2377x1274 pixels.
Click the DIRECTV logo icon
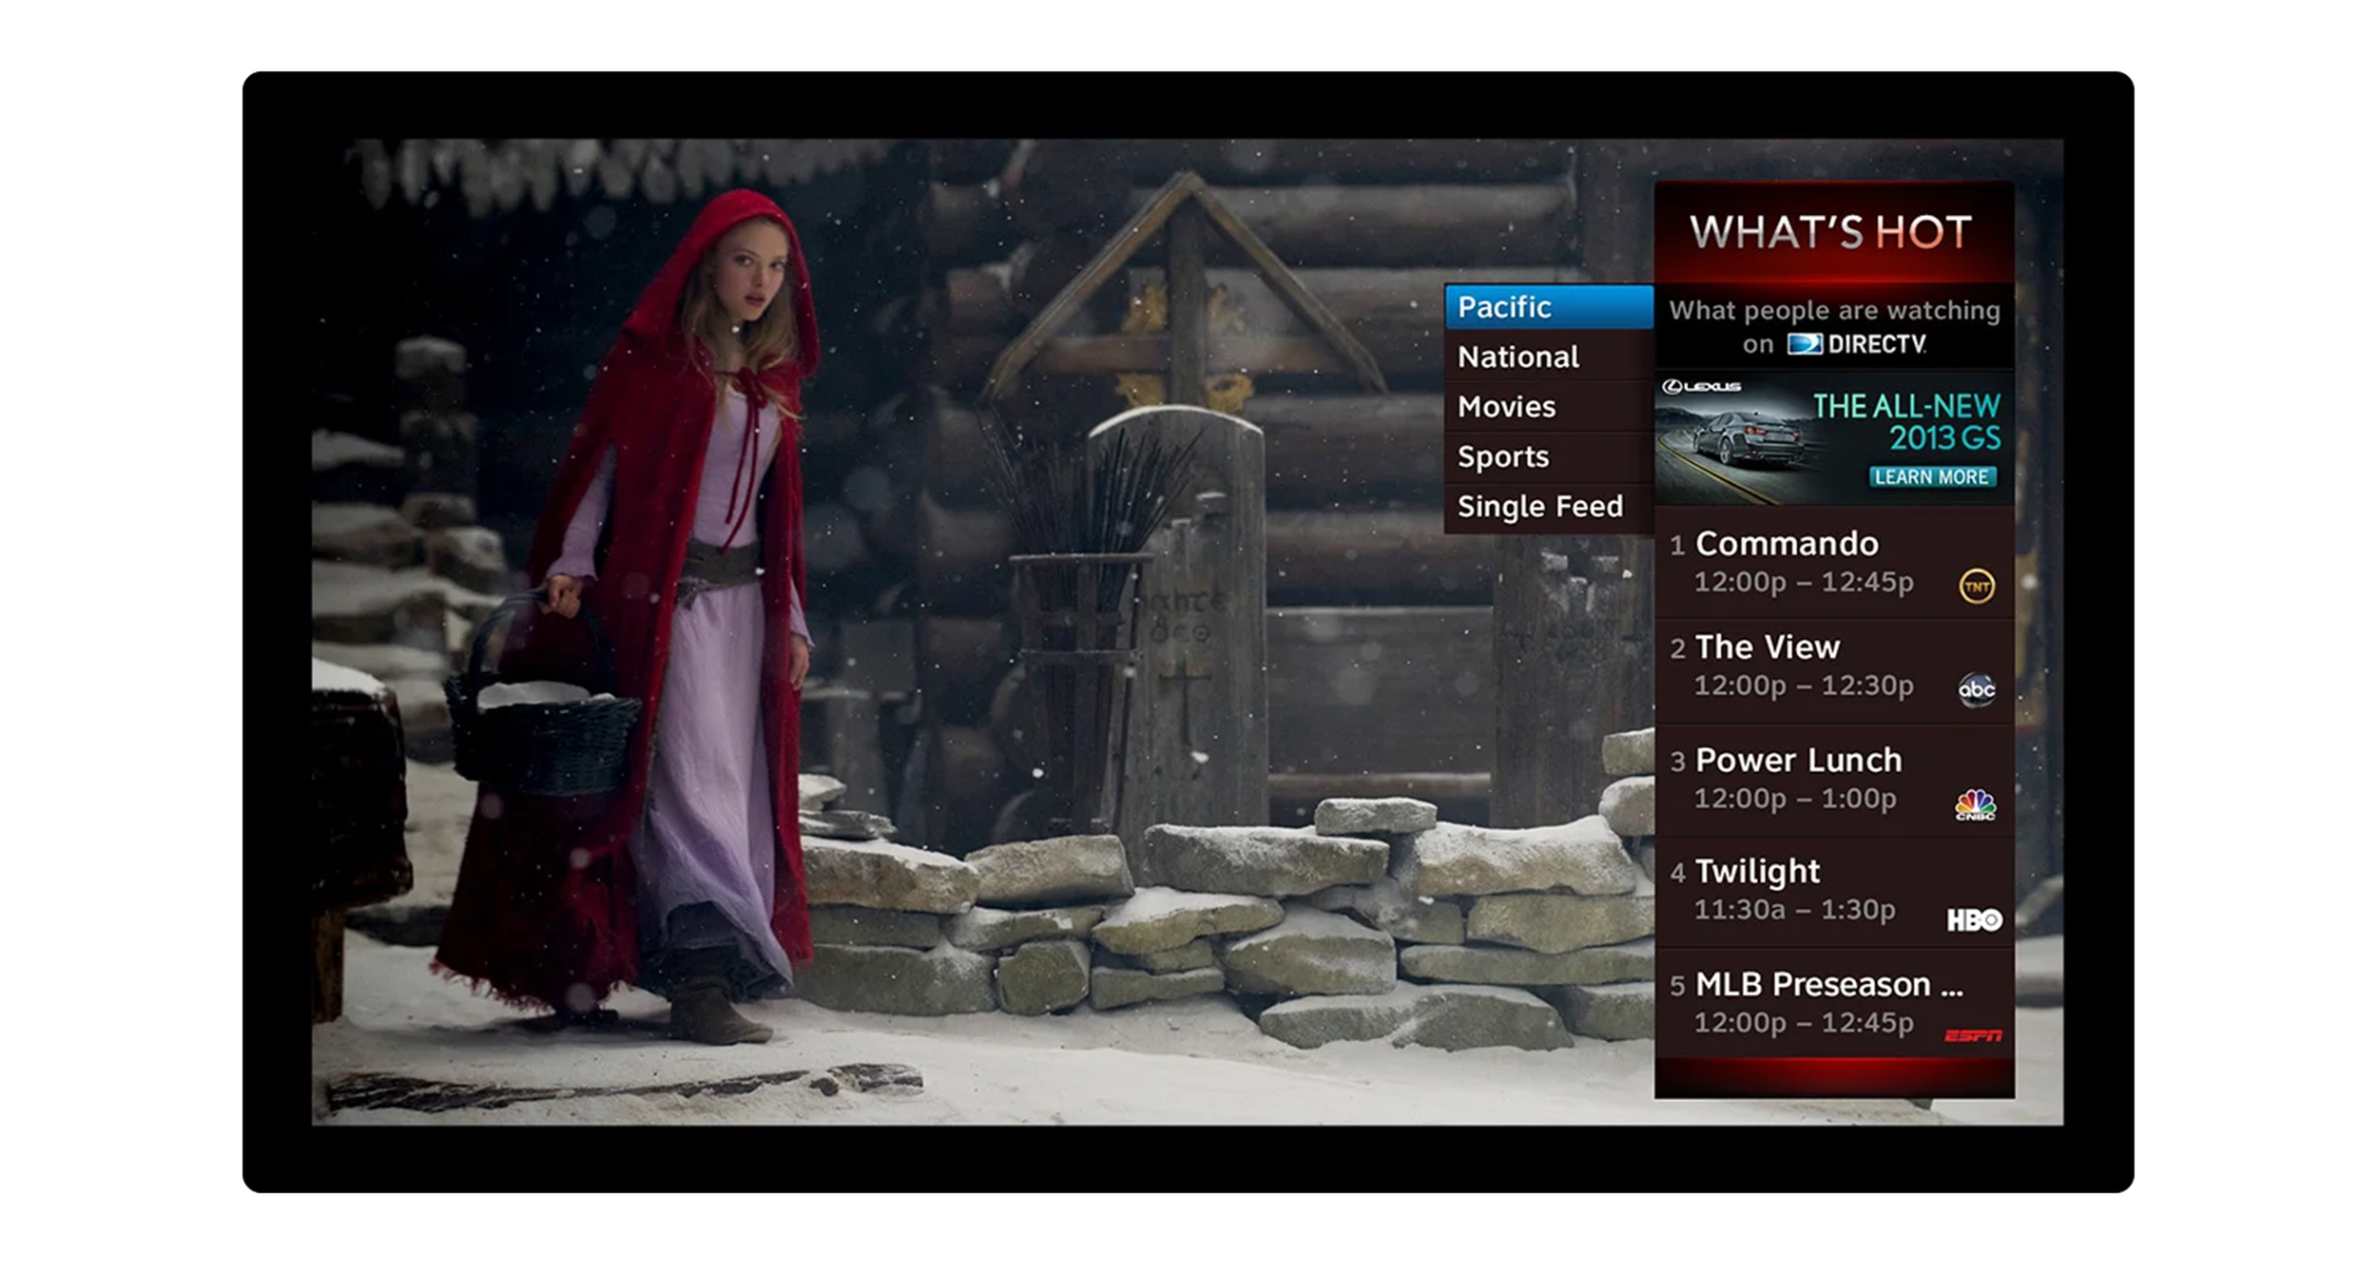tap(1804, 343)
